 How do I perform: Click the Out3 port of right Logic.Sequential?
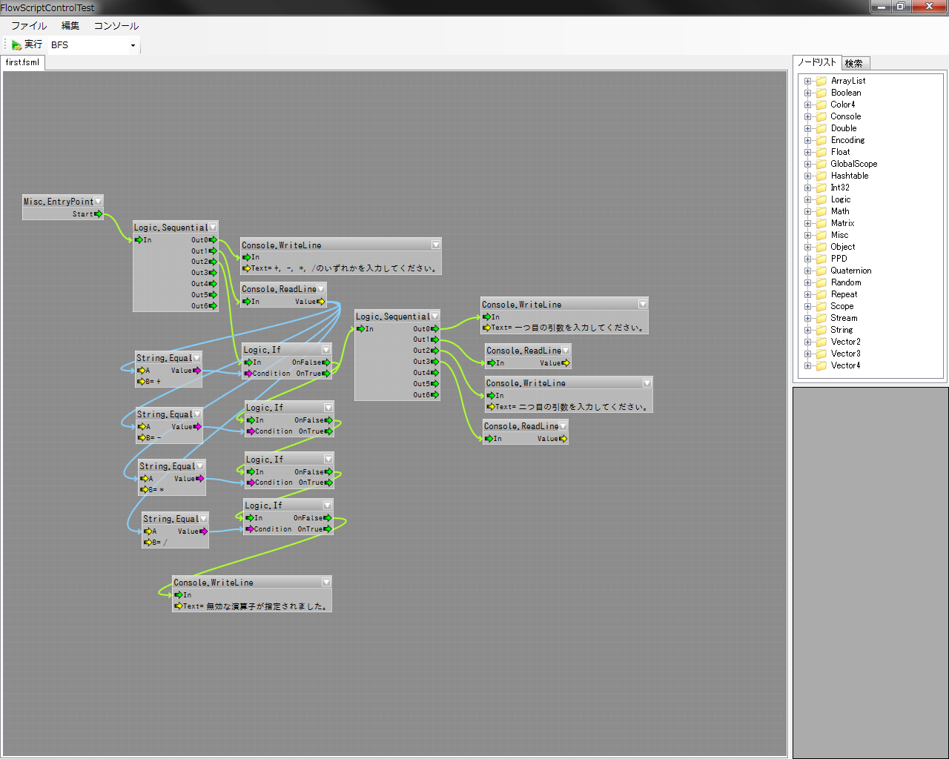[x=434, y=362]
